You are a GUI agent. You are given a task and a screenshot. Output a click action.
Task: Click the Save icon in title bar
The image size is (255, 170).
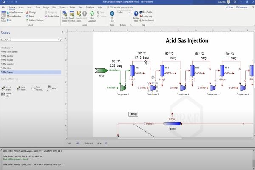pos(3,2)
